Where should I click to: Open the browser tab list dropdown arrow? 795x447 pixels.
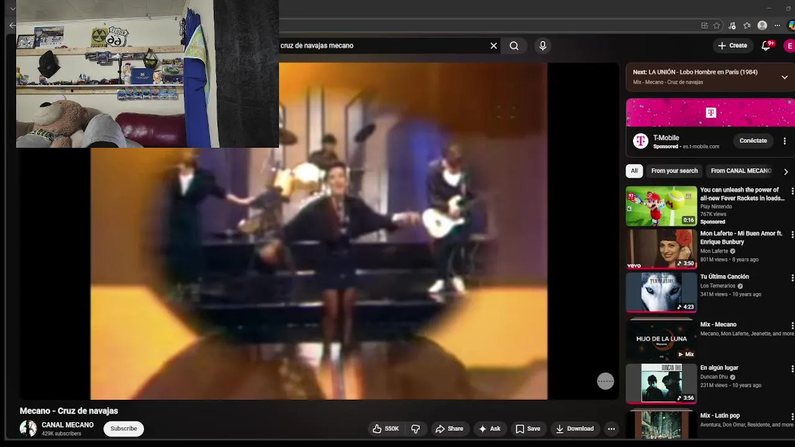pyautogui.click(x=12, y=8)
